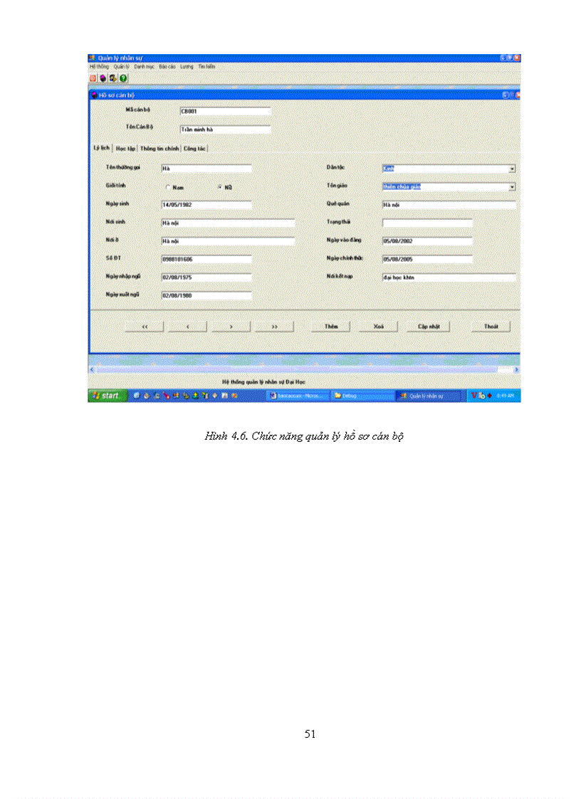Viewport: 581px width, 799px height.
Task: Open the Báo cáo menu
Action: pyautogui.click(x=167, y=65)
